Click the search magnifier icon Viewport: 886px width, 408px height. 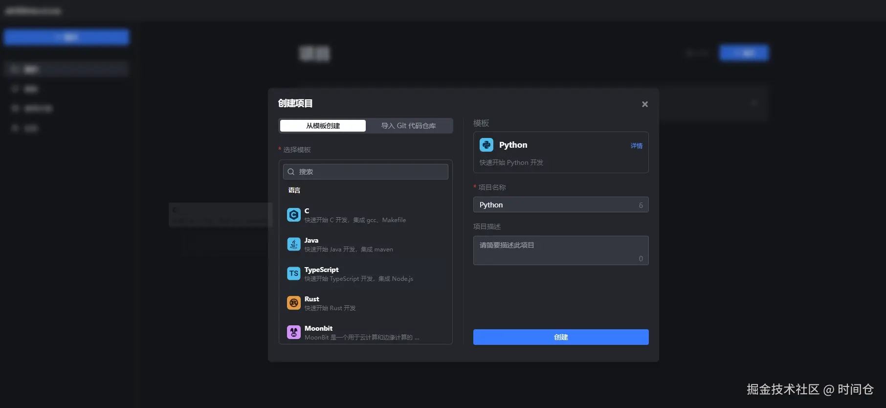click(291, 172)
